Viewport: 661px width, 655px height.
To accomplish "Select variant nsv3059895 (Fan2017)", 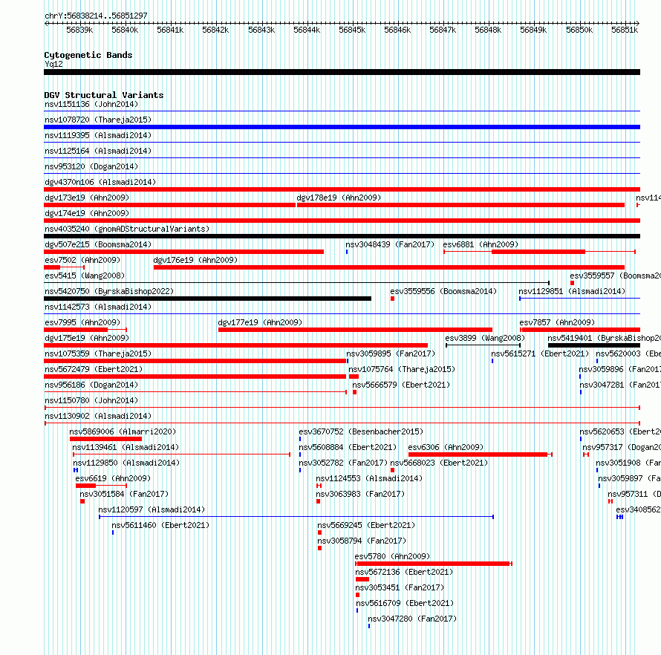I will point(391,353).
